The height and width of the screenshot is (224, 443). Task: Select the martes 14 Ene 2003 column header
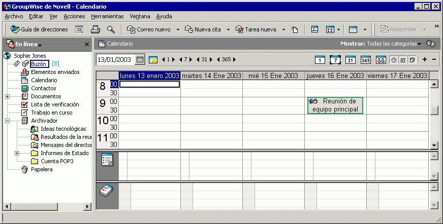click(x=212, y=76)
